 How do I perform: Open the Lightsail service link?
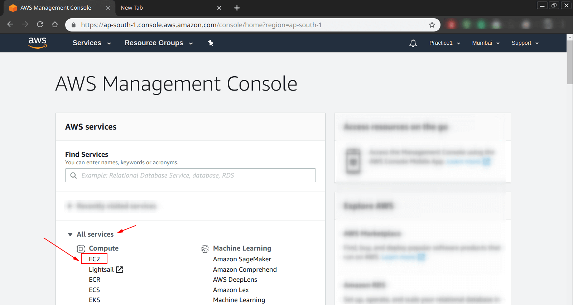point(101,270)
